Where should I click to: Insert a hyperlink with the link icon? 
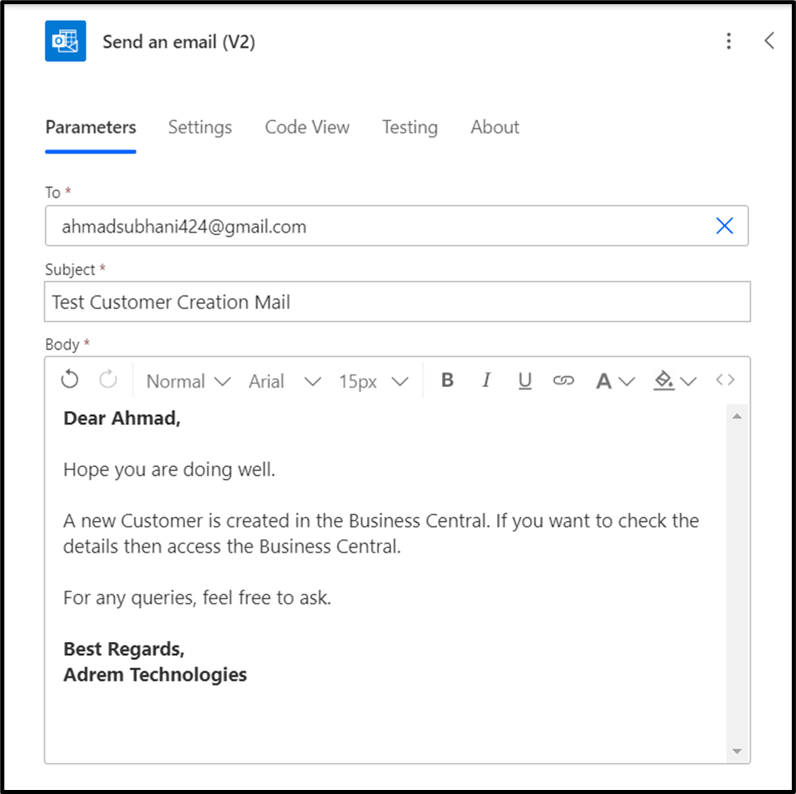click(563, 380)
